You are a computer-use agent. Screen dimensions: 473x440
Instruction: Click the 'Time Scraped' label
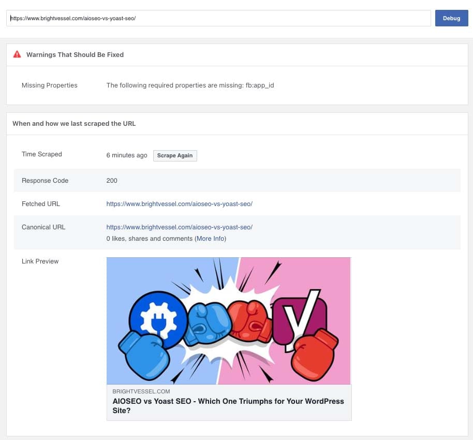click(41, 154)
